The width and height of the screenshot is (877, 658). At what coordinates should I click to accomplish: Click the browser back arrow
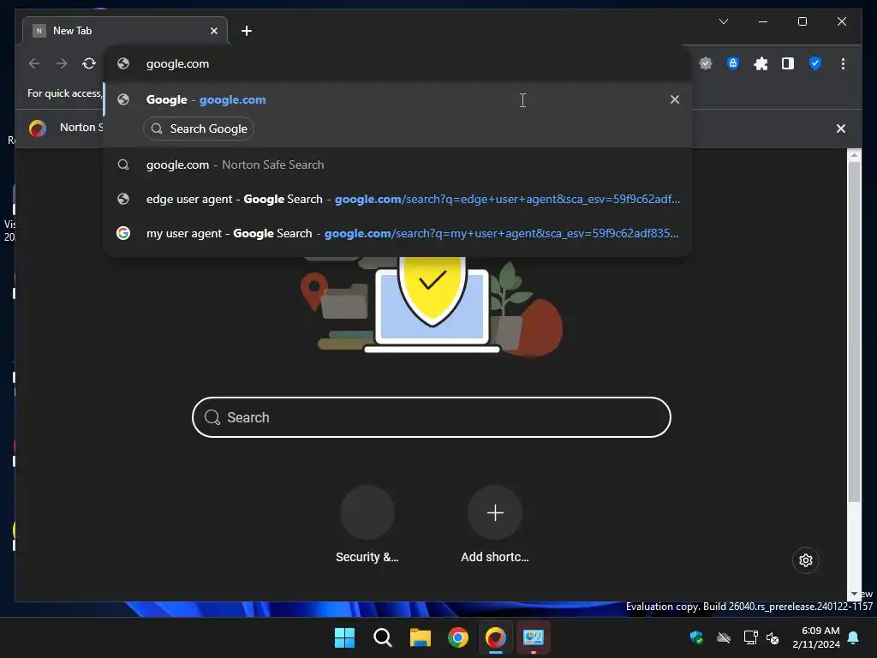click(34, 63)
